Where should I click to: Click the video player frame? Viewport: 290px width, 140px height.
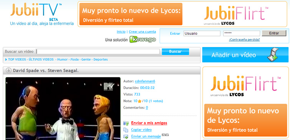[63, 109]
